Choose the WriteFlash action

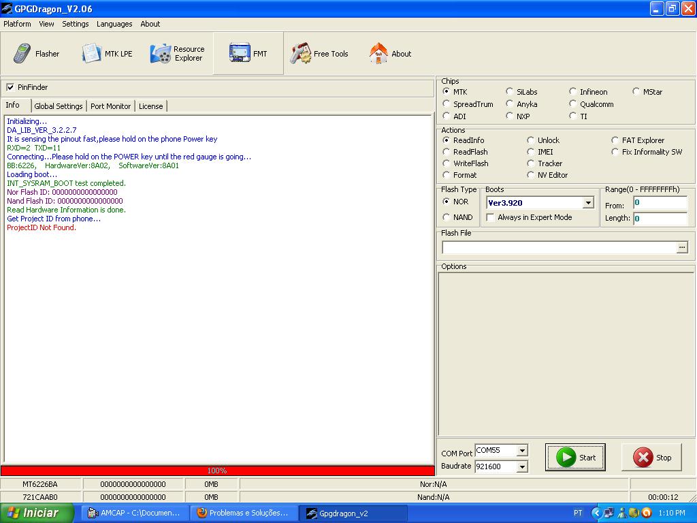447,163
